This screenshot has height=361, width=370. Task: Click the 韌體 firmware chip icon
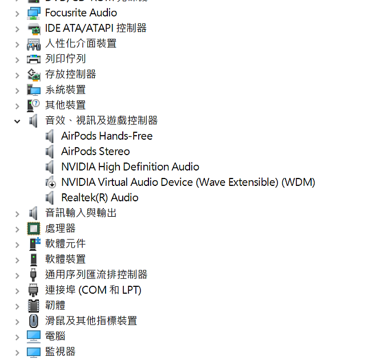(34, 306)
